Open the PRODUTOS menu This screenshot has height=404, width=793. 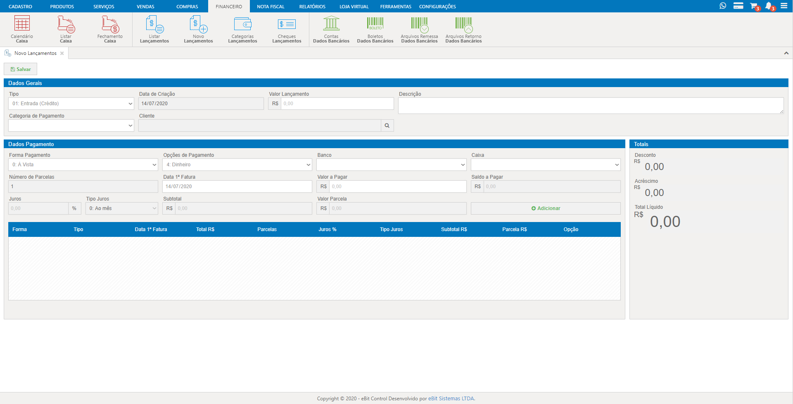[62, 7]
